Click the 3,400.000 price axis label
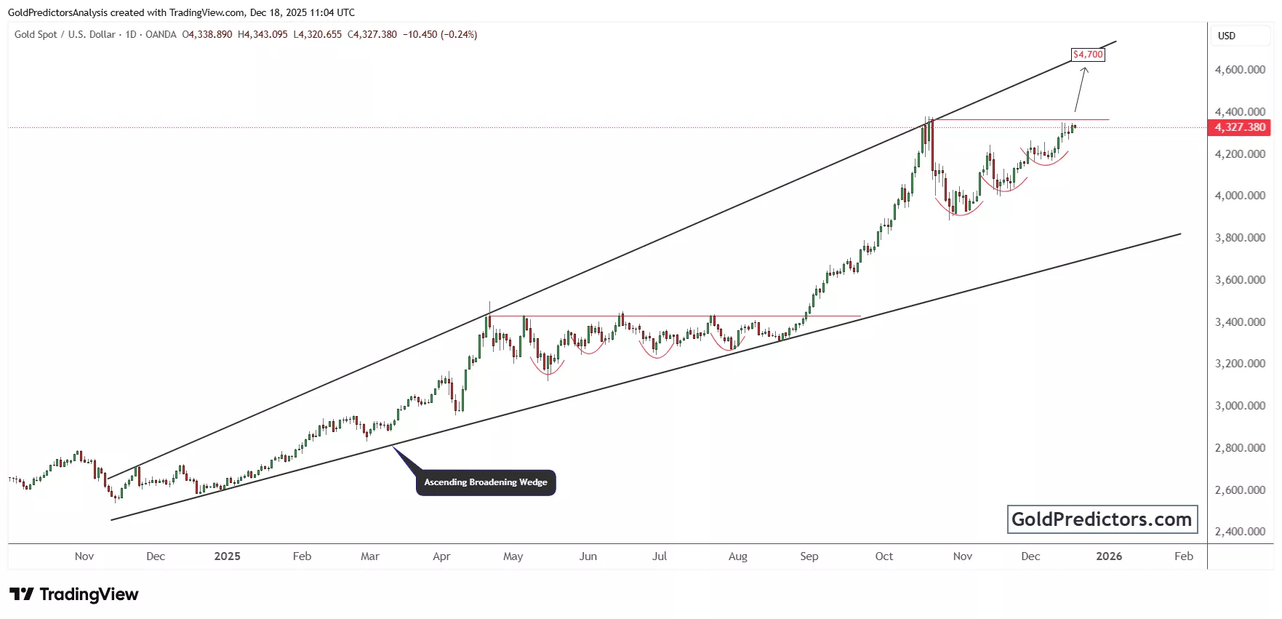The image size is (1282, 619). 1240,322
